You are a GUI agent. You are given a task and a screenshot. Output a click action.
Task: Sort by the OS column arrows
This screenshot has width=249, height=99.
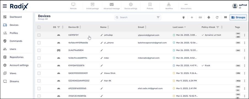(x=63, y=27)
